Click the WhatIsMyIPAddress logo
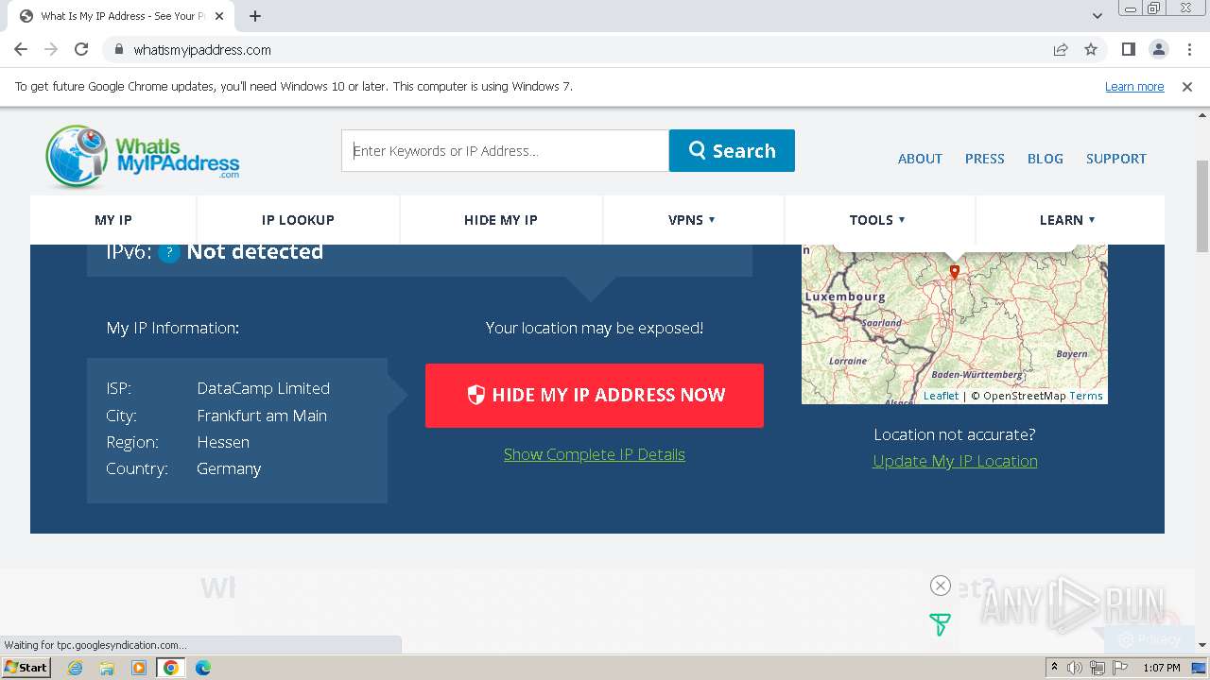 [x=143, y=156]
